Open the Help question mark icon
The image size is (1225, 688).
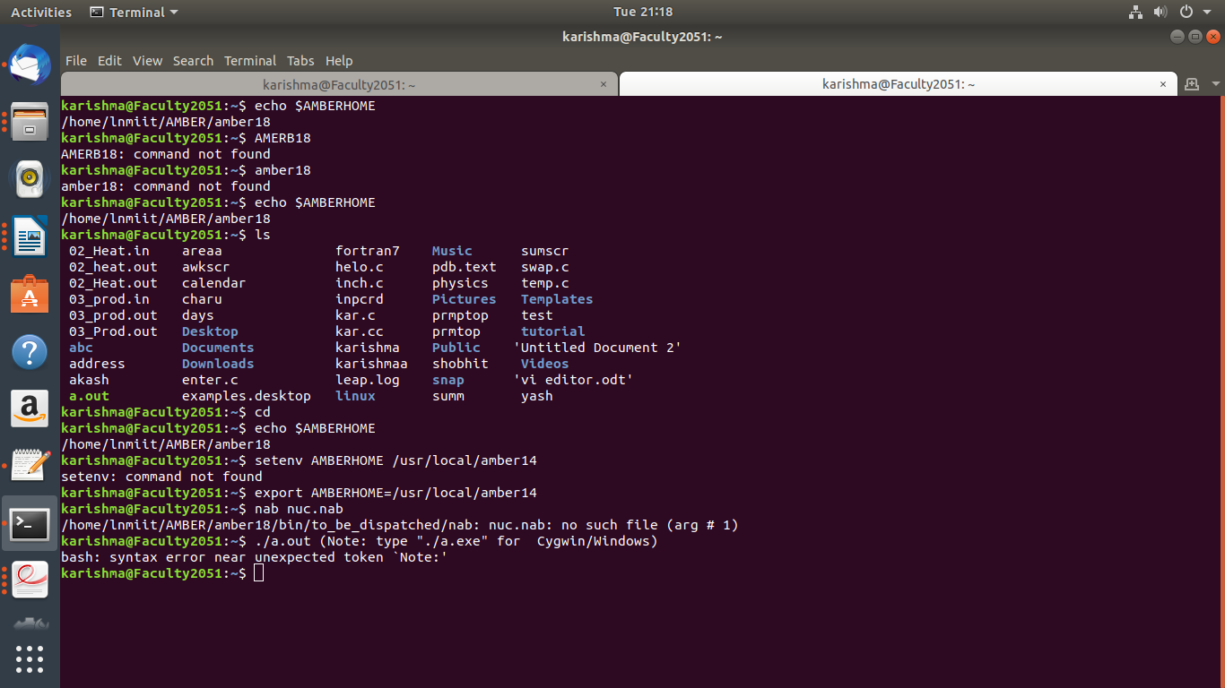[x=30, y=352]
